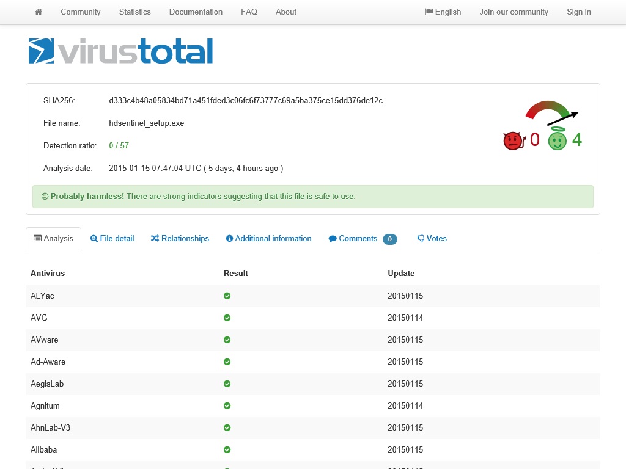Screen dimensions: 626x469
Task: Click the AegisLab antivirus name
Action: pos(47,384)
